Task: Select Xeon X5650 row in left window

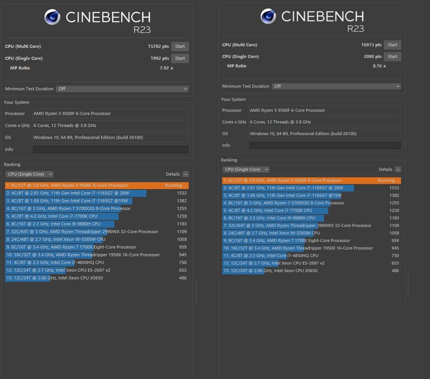Action: [x=97, y=278]
